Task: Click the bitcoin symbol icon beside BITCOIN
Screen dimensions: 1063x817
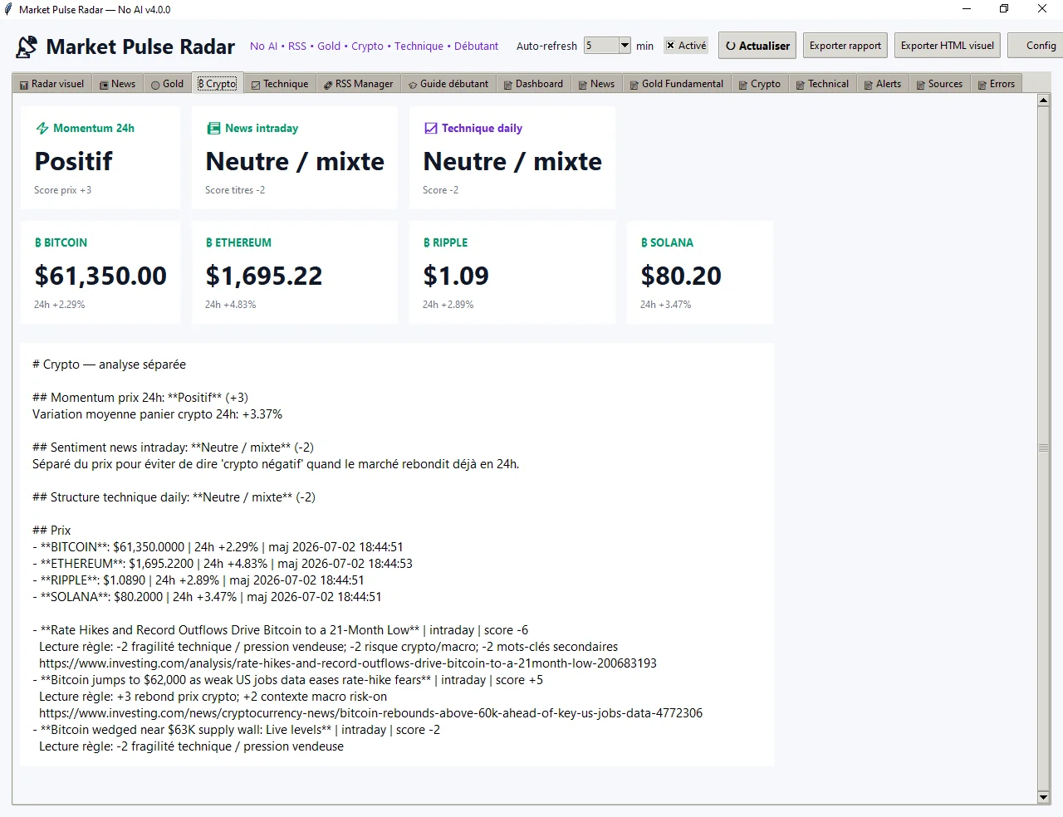Action: tap(38, 243)
